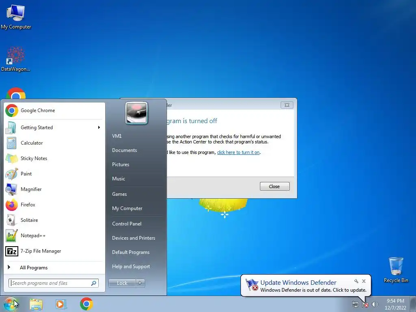Open VM1 user folder
This screenshot has height=312, width=416.
point(117,136)
